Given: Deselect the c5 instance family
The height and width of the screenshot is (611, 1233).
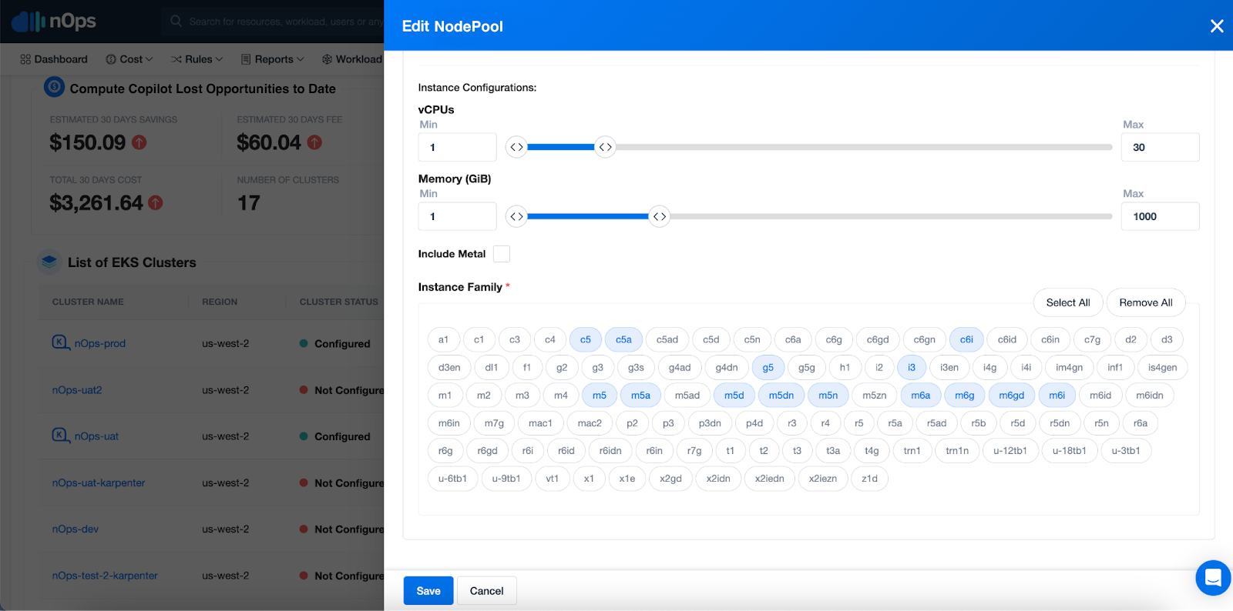Looking at the screenshot, I should (x=586, y=339).
